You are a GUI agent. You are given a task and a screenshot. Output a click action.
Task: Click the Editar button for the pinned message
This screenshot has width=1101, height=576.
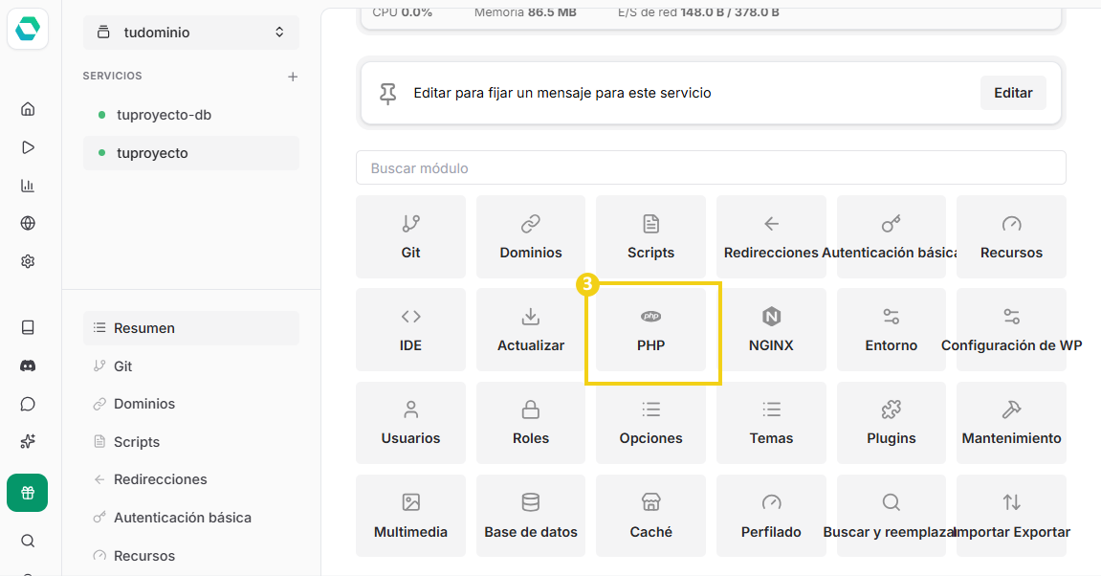click(1013, 93)
